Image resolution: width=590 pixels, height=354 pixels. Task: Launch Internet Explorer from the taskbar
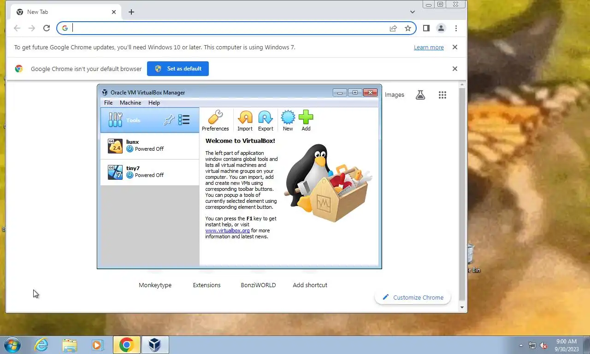pos(41,345)
